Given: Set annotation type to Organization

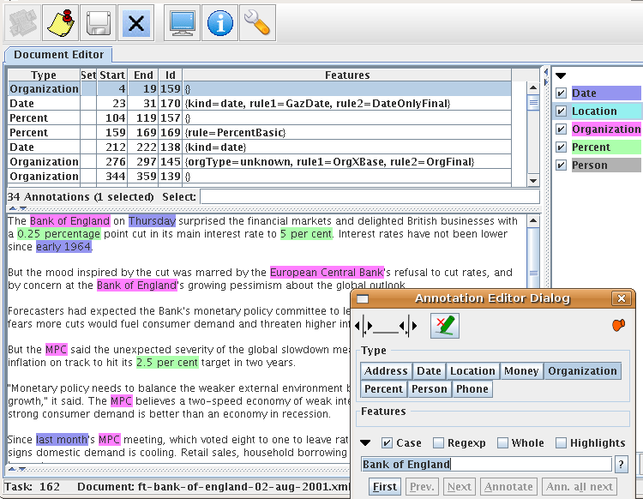Looking at the screenshot, I should [582, 370].
